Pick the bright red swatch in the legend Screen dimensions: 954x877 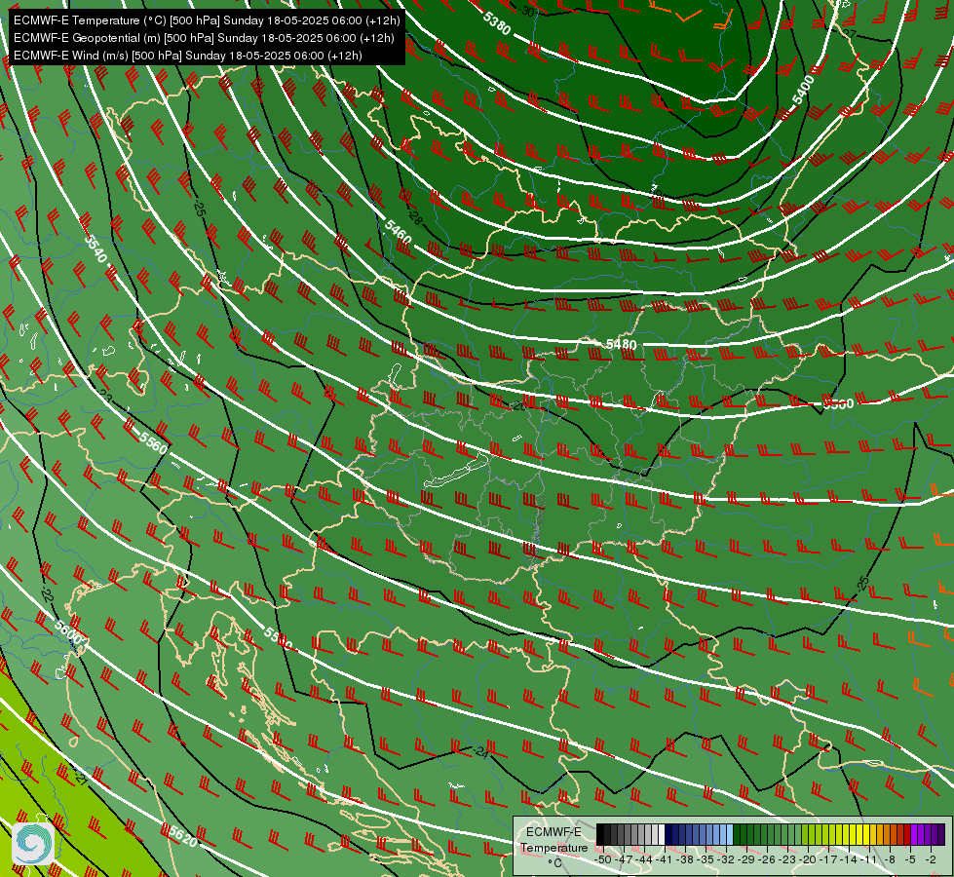[x=907, y=834]
